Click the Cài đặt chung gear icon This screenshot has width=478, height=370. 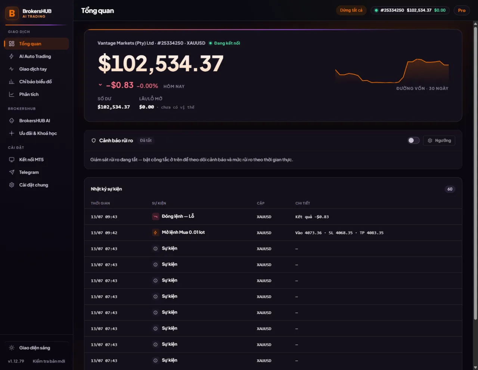tap(12, 185)
